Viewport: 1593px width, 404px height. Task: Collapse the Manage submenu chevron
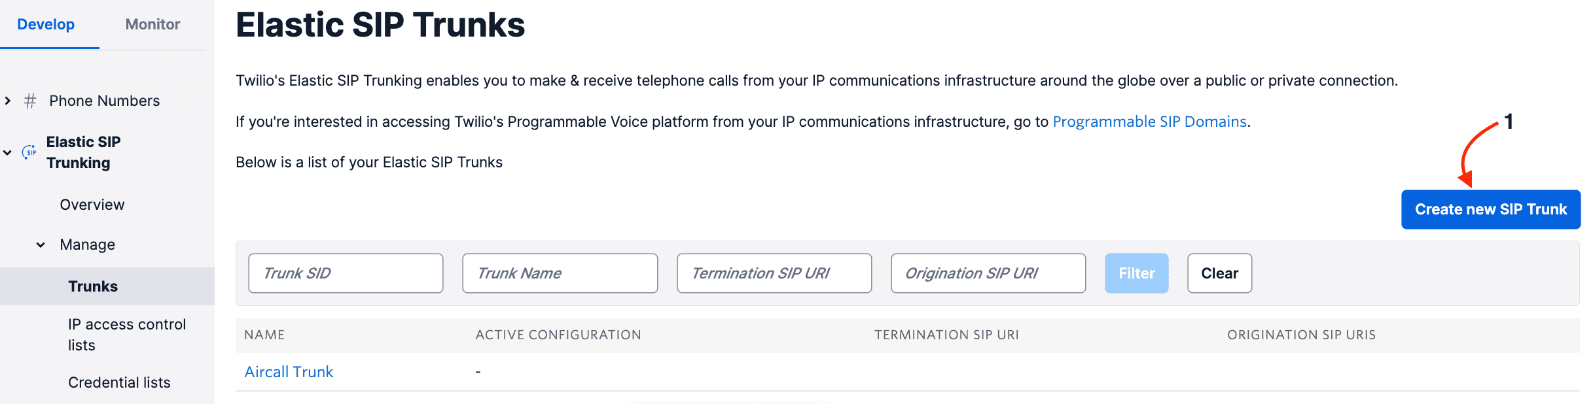[x=41, y=244]
